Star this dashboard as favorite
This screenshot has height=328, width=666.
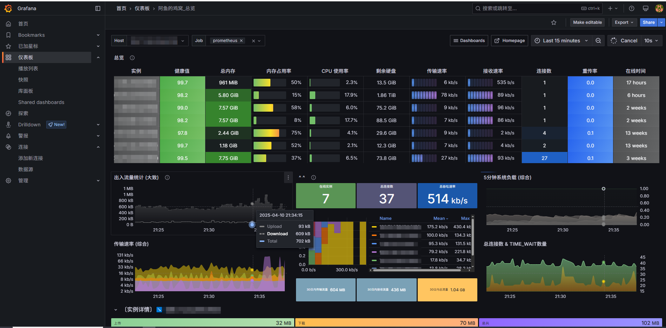554,22
